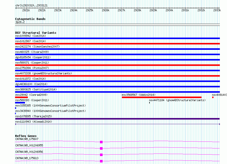Select the CNTN4|NM_175607 magenta exon box
This screenshot has width=227, height=164.
click(x=101, y=142)
